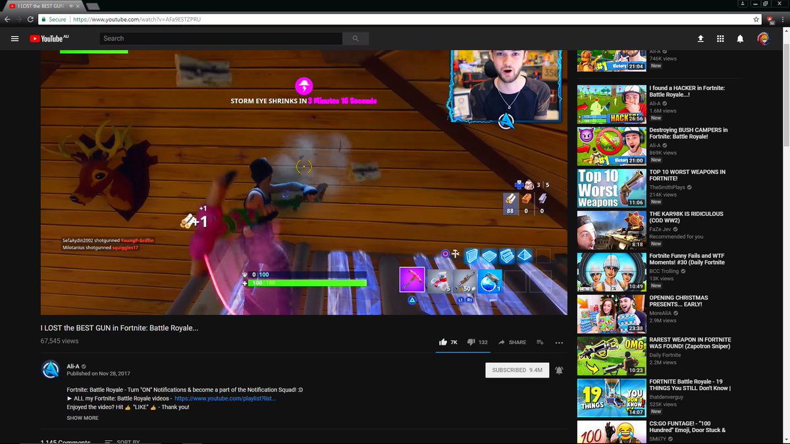Open the thatdenverguy channel name
The height and width of the screenshot is (444, 790).
coord(667,397)
